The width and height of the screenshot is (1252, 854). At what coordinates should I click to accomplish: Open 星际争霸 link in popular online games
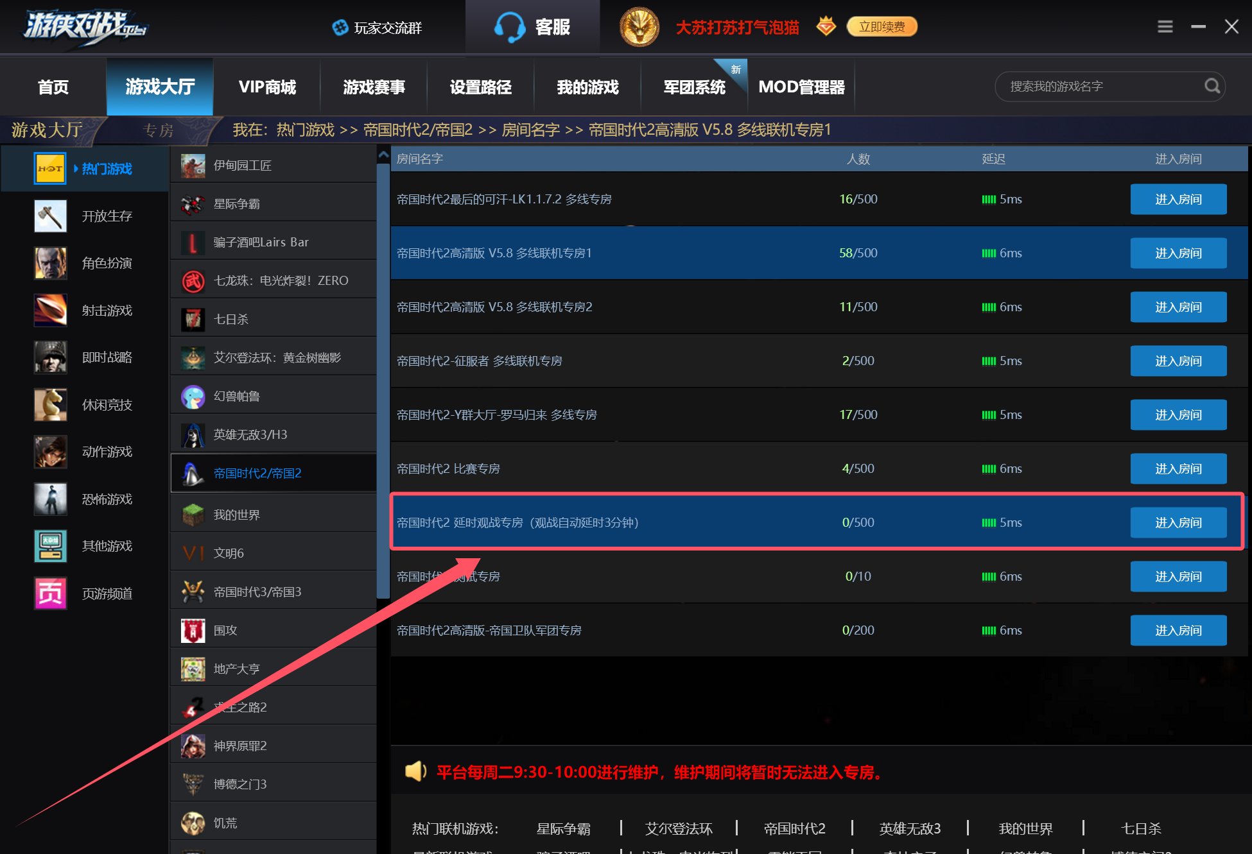click(563, 828)
